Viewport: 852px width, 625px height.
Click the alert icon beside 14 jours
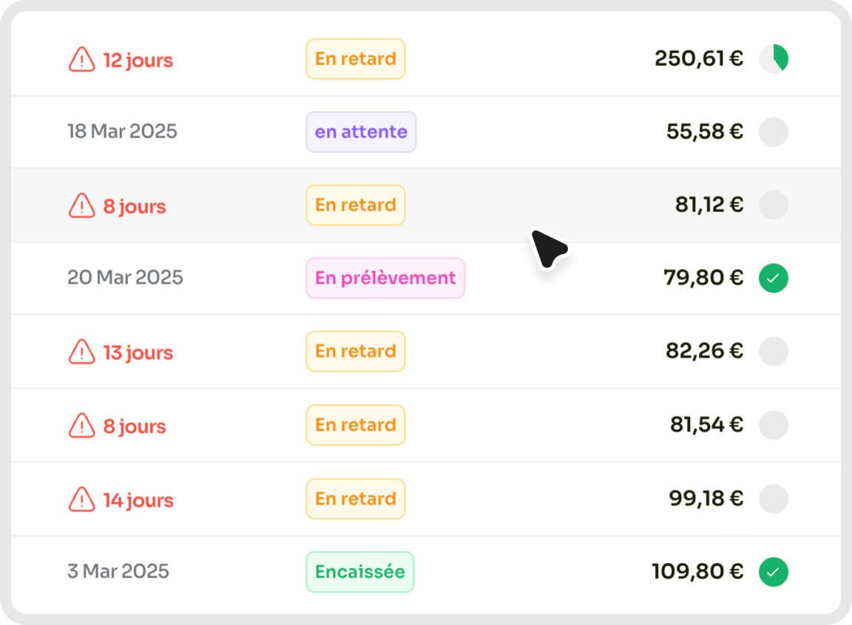pos(81,499)
